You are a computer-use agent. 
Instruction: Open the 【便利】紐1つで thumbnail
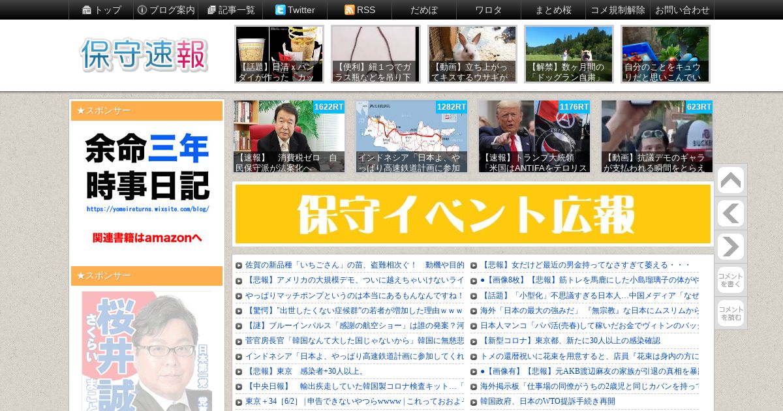point(376,54)
